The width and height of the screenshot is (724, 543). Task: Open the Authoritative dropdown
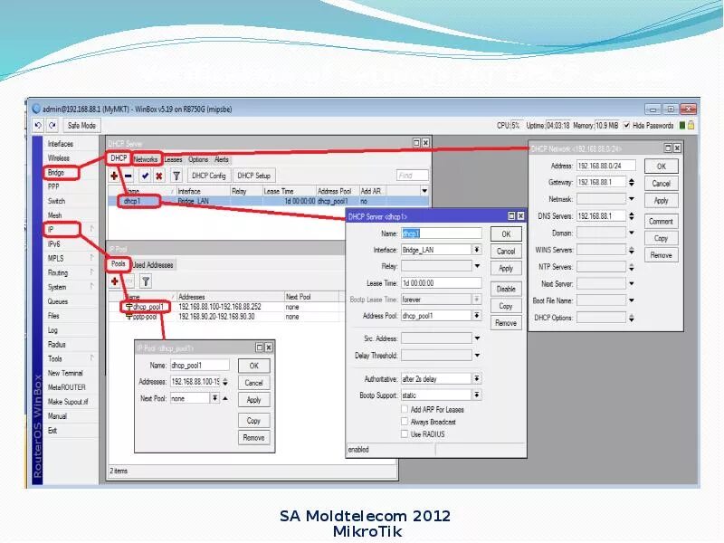[477, 378]
